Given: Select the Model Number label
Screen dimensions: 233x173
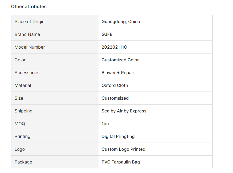Looking at the screenshot, I should [30, 47].
